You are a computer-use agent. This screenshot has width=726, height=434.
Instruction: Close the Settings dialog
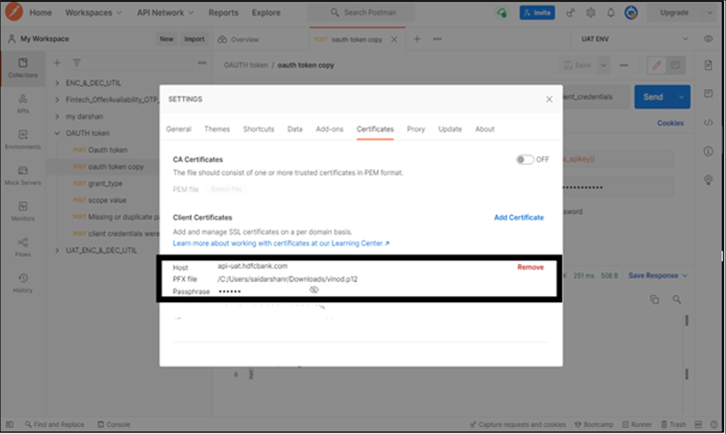click(x=549, y=99)
